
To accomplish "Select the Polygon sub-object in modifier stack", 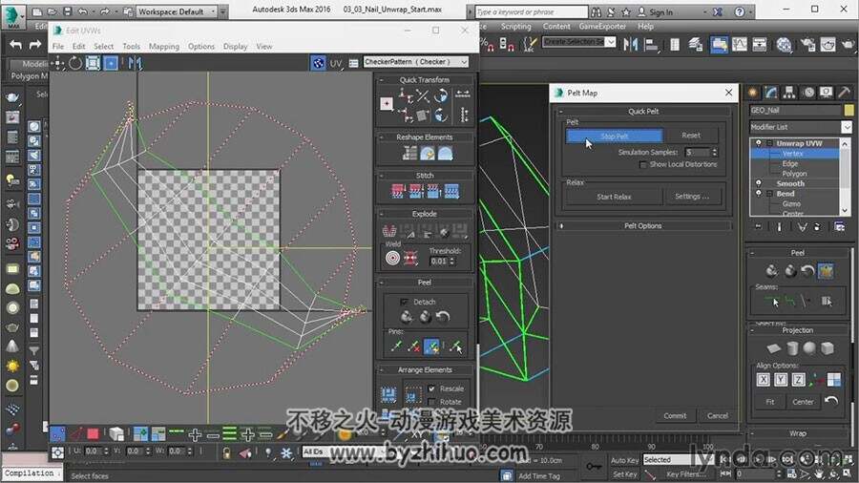I will coord(794,174).
